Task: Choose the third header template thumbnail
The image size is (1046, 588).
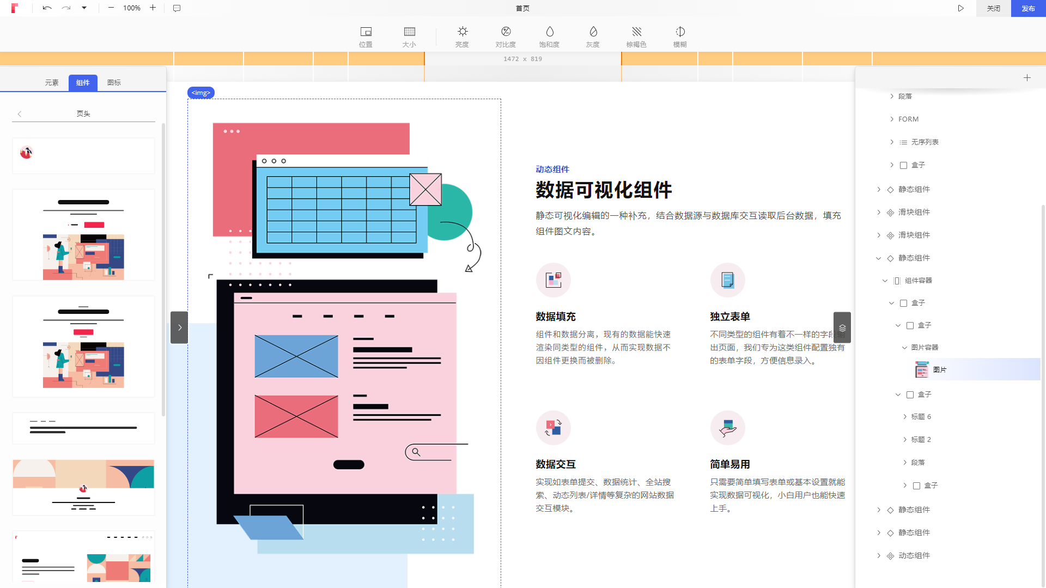Action: 83,347
